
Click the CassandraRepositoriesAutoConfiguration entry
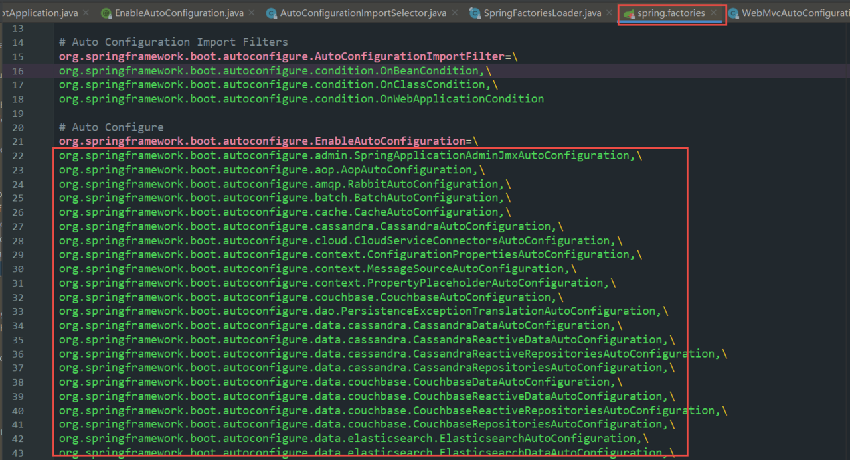(367, 368)
